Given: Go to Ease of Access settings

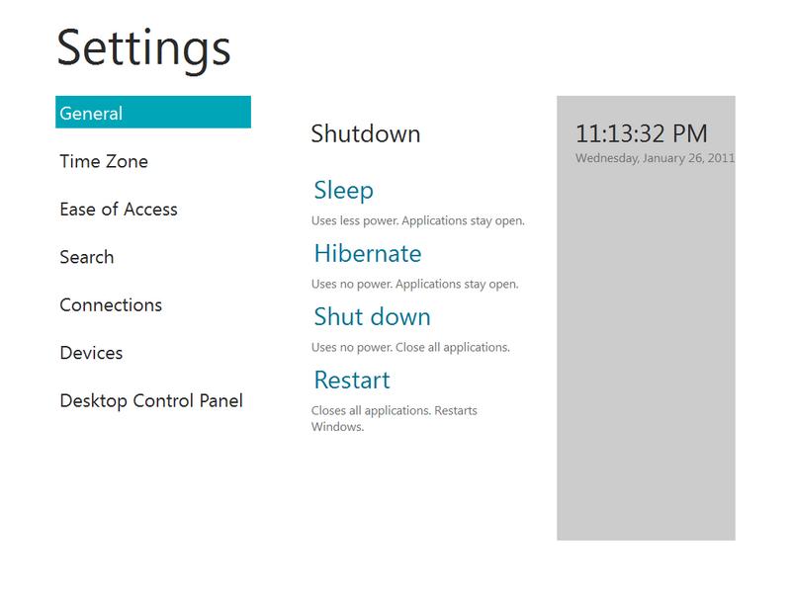Looking at the screenshot, I should pyautogui.click(x=119, y=210).
